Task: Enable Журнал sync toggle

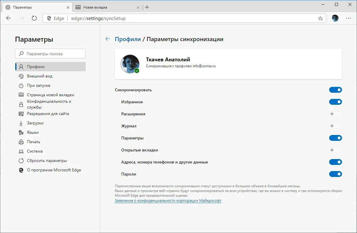Action: coord(336,126)
